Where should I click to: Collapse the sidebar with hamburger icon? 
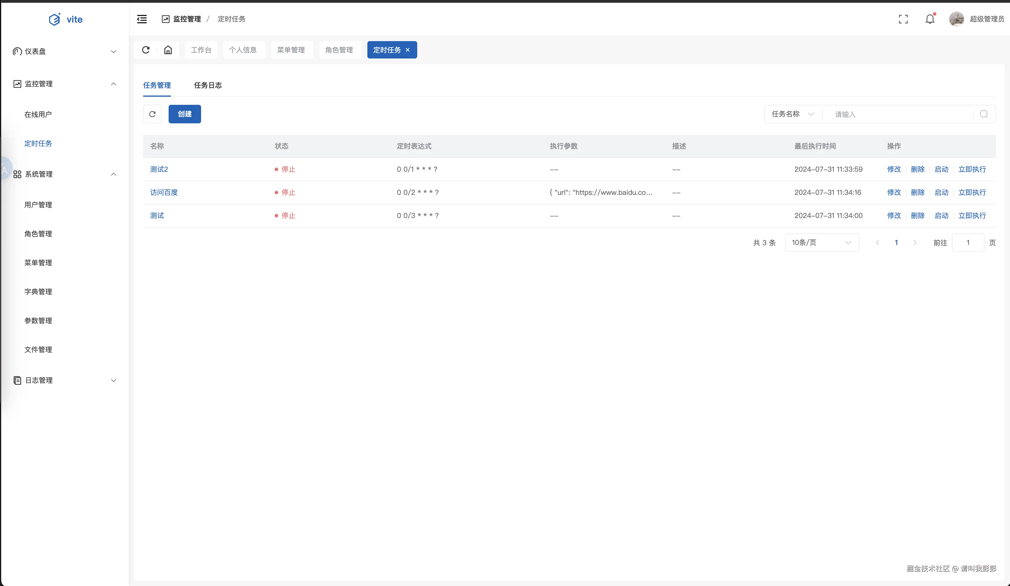pyautogui.click(x=142, y=19)
